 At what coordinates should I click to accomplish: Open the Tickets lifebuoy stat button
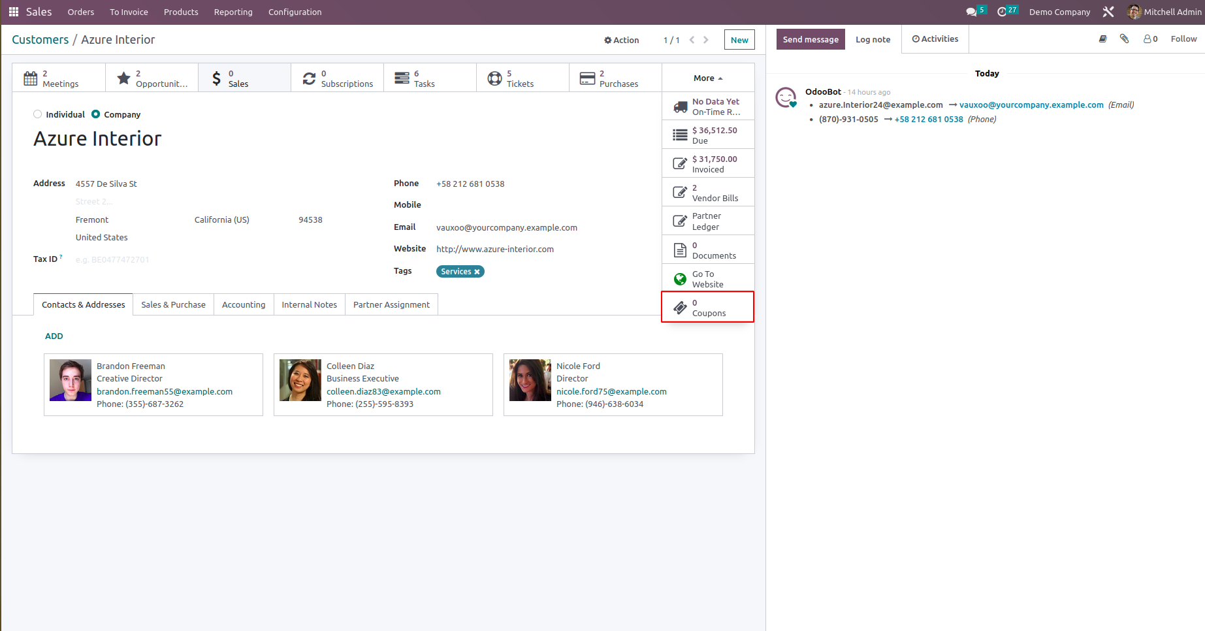[522, 78]
